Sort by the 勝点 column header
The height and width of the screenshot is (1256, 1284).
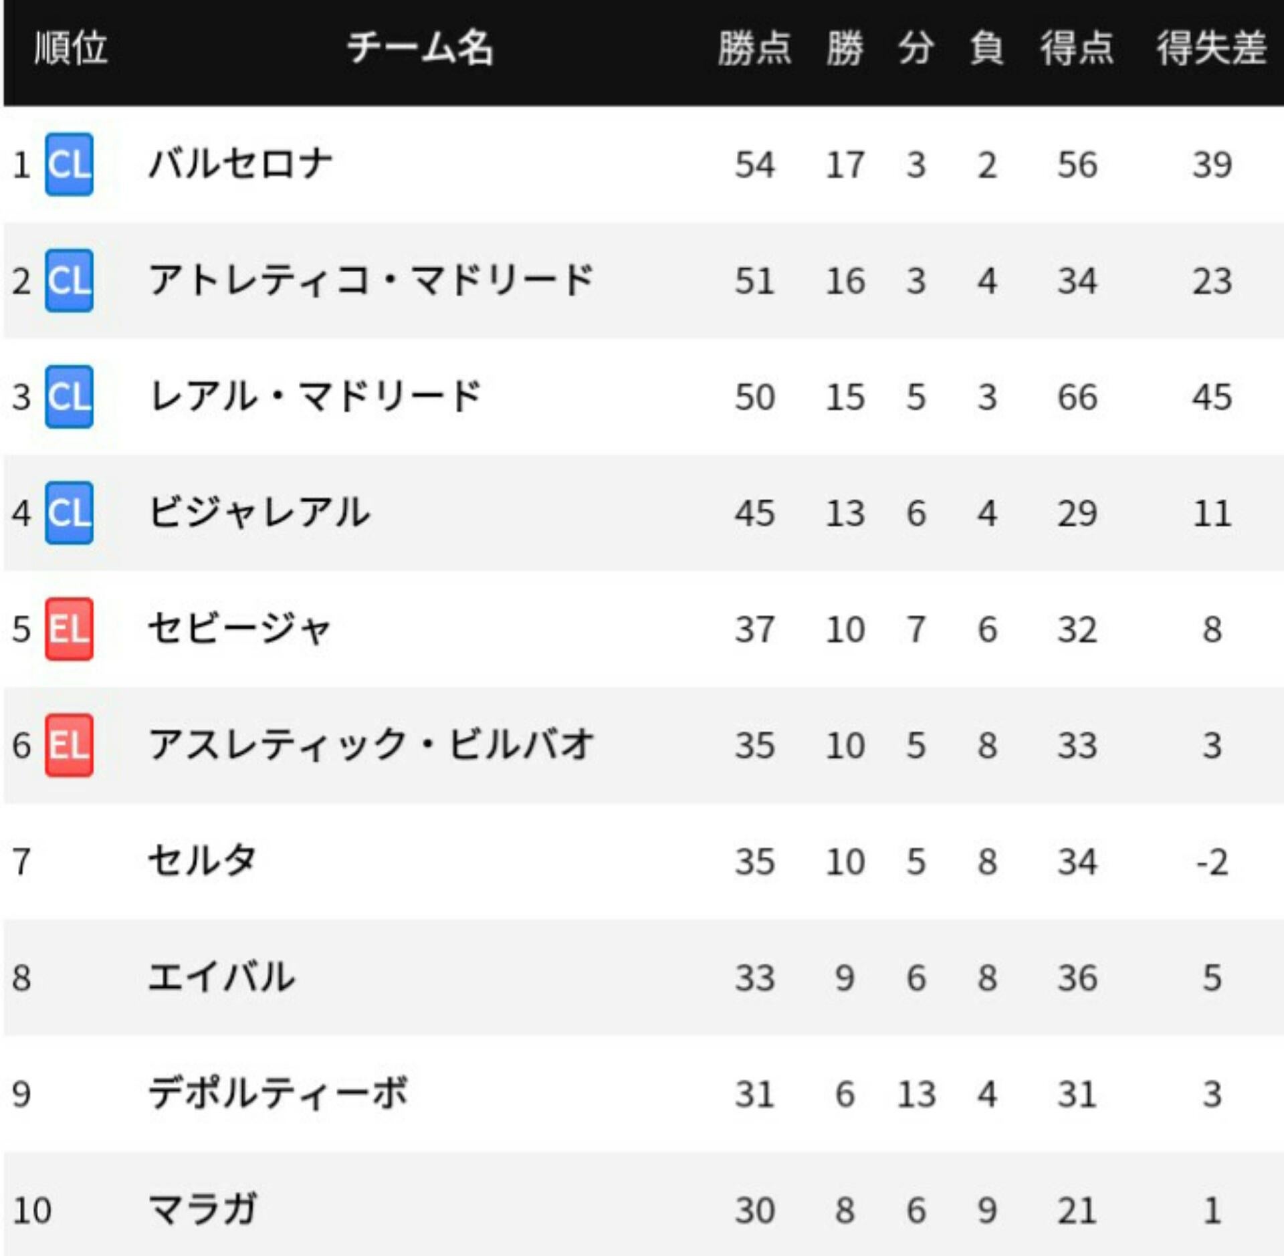754,48
